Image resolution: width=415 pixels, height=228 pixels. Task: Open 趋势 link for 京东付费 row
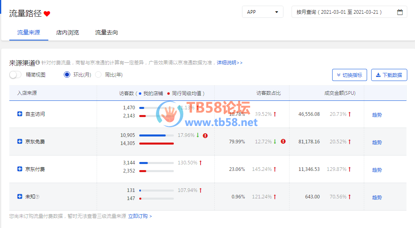pos(377,170)
